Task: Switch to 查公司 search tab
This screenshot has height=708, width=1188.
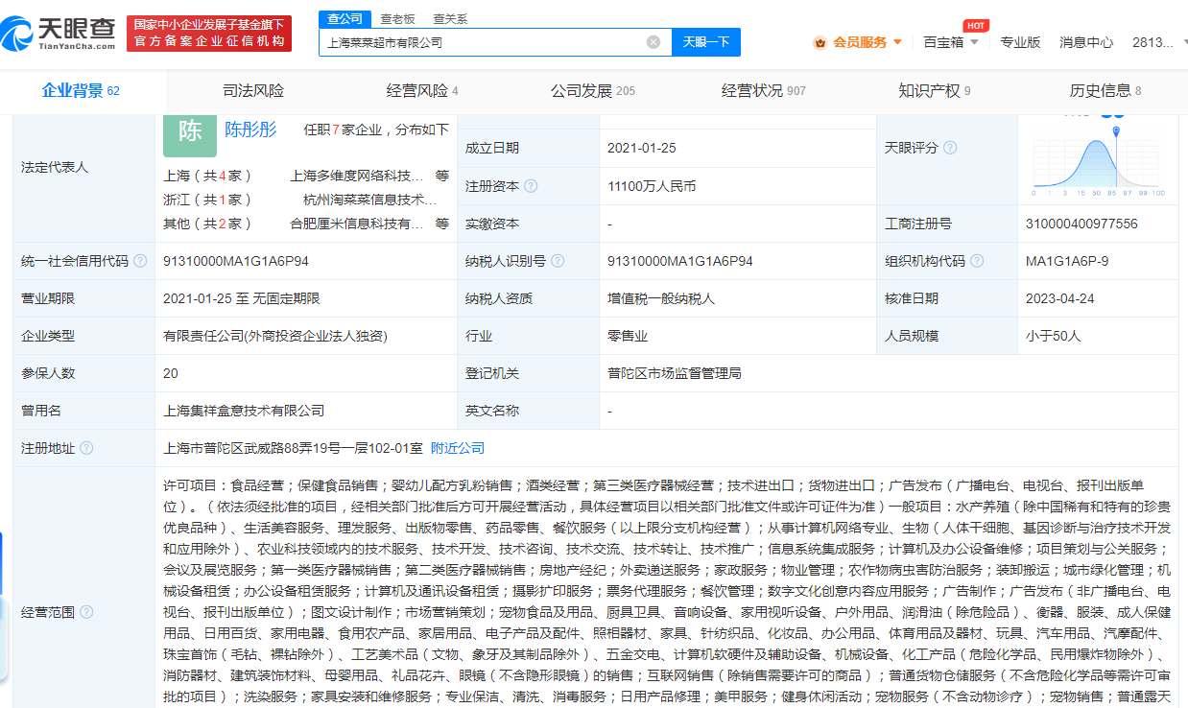Action: tap(345, 19)
